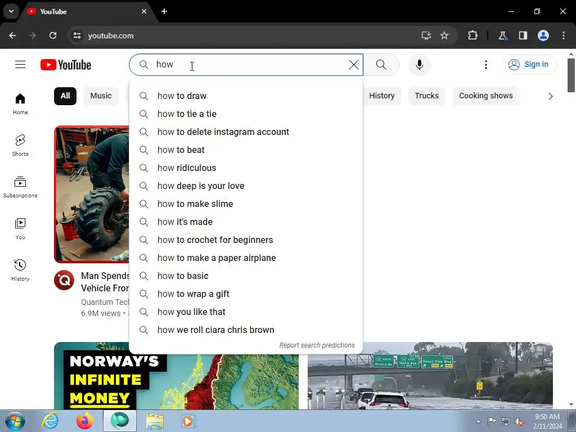Open Windows Explorer folder on taskbar
This screenshot has height=432, width=576.
(155, 421)
